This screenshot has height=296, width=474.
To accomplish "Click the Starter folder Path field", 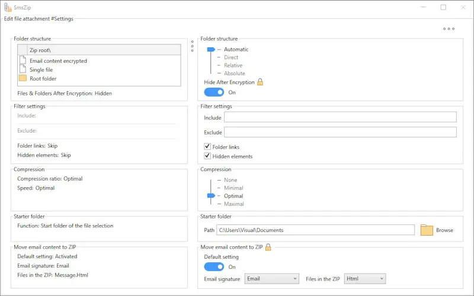I will tap(315, 230).
